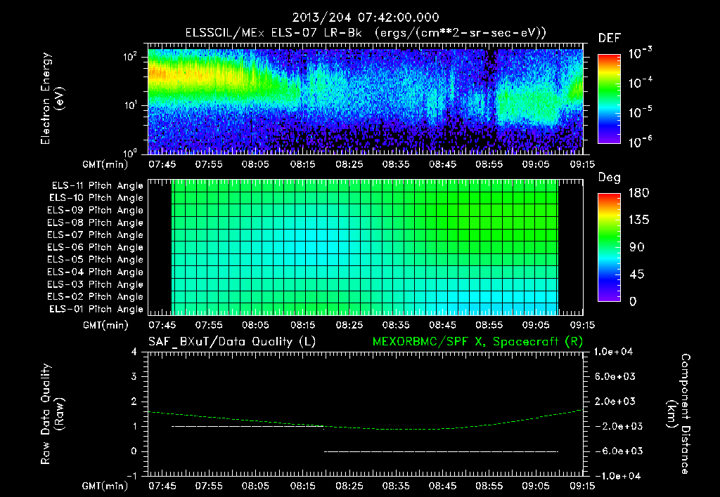Click the SAF_BXuT/Data Quality (L) title

pos(232,342)
